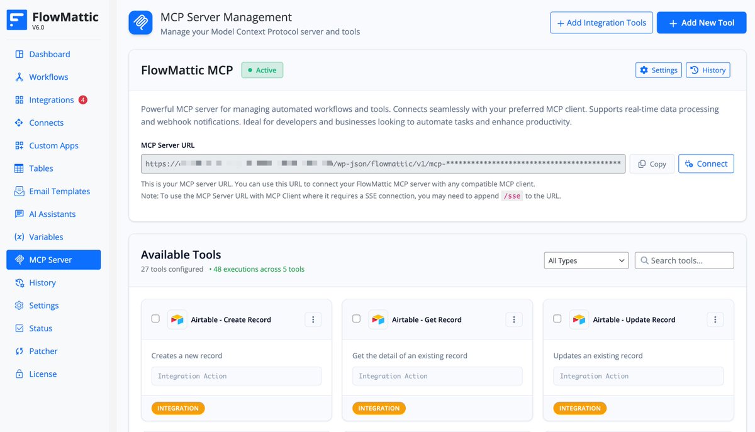Click the Settings gear icon in sidebar

pos(19,306)
